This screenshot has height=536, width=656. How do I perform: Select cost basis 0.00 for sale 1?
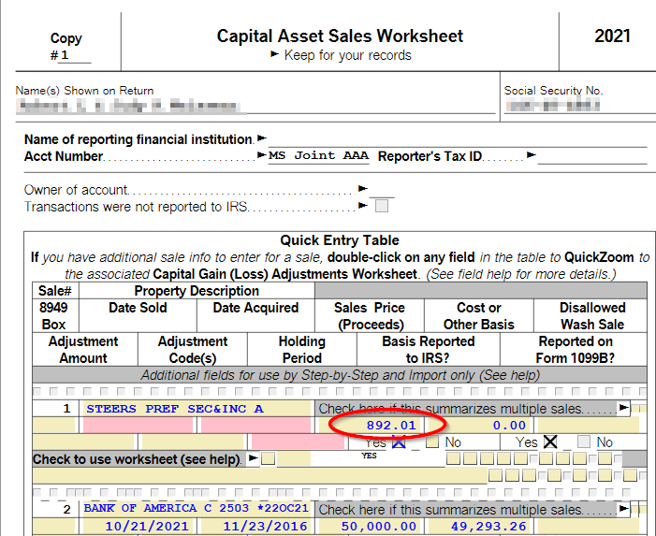point(479,426)
